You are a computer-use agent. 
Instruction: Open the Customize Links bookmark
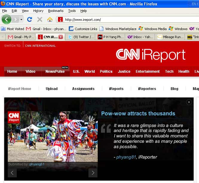point(83,29)
